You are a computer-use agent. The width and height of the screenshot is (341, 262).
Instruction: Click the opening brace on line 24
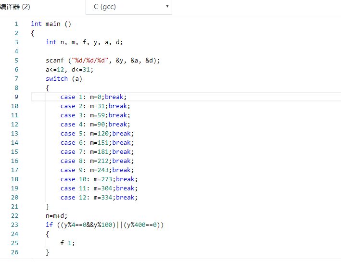coord(48,234)
